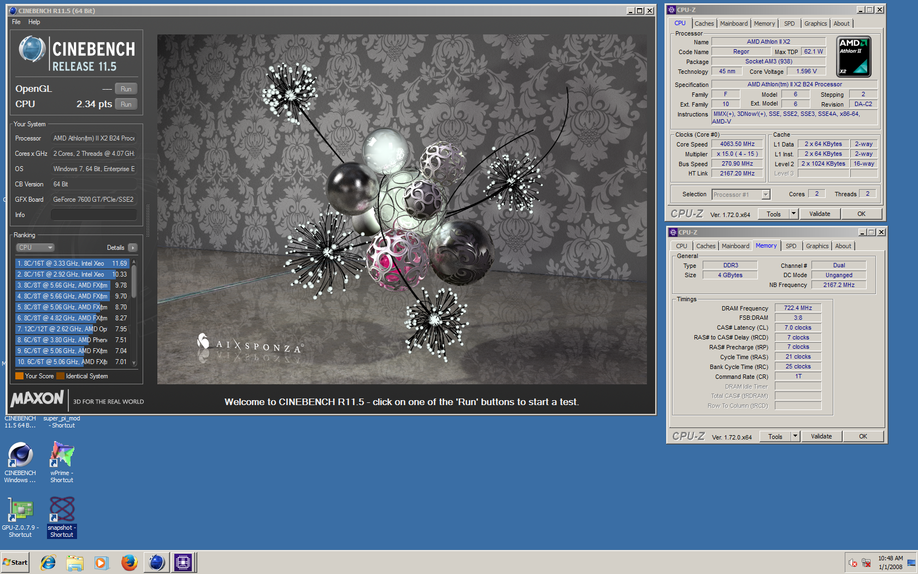Click the Cinebench title bar icon

(13, 10)
